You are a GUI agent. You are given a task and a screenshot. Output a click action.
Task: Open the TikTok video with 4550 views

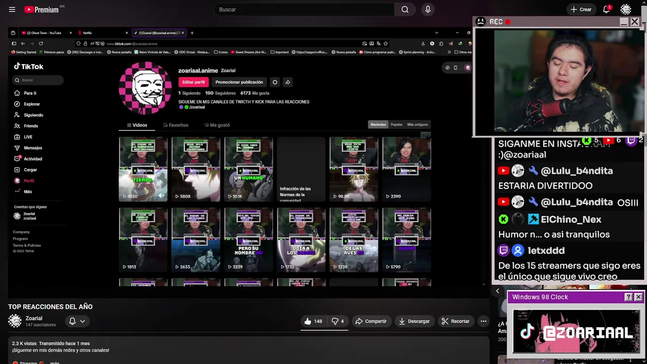coord(143,169)
